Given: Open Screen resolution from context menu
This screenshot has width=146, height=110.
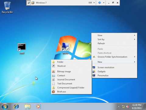Looking at the screenshot, I should [114, 68].
